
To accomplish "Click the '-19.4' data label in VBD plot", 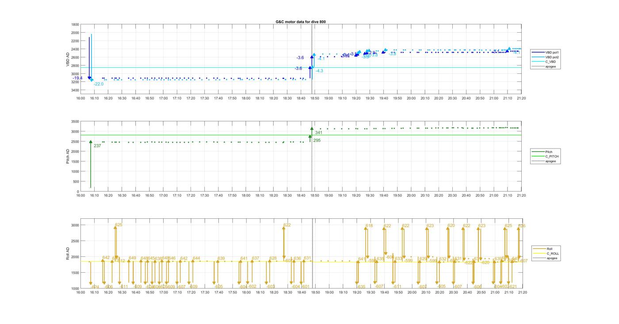I will [78, 78].
